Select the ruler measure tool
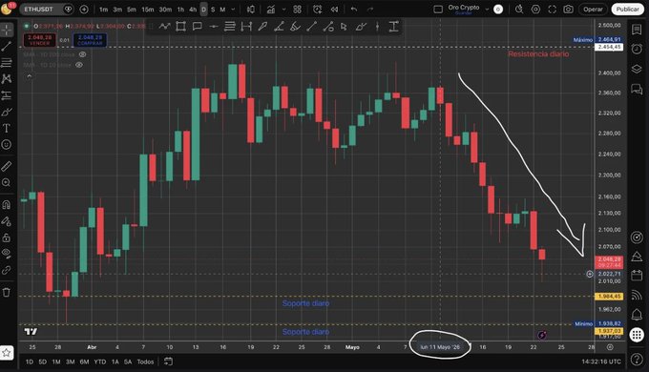The width and height of the screenshot is (649, 372). [x=7, y=166]
